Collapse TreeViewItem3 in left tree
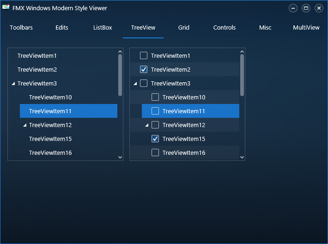This screenshot has width=328, height=244. tap(13, 84)
